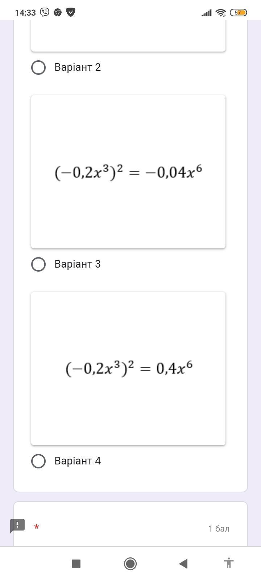The width and height of the screenshot is (261, 581).
Task: Tap the Wi-Fi status icon
Action: click(220, 13)
